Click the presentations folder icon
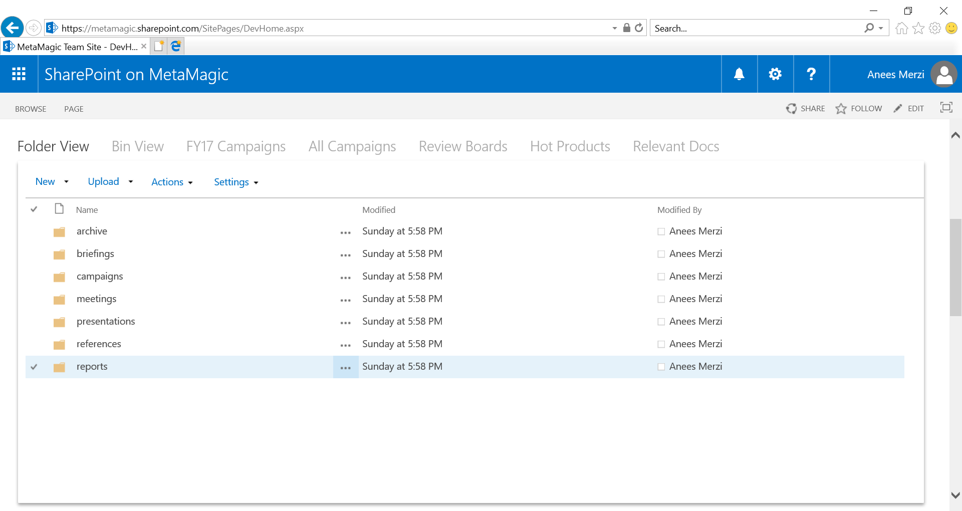The width and height of the screenshot is (962, 511). pos(60,322)
